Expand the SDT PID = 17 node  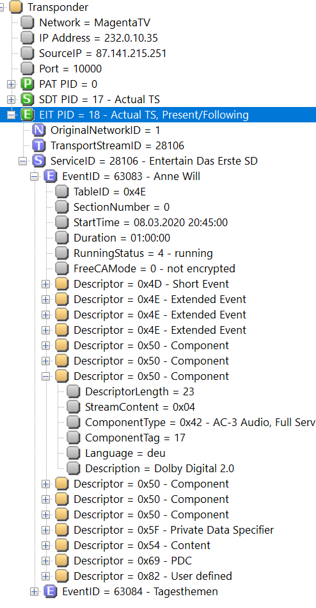click(x=12, y=100)
